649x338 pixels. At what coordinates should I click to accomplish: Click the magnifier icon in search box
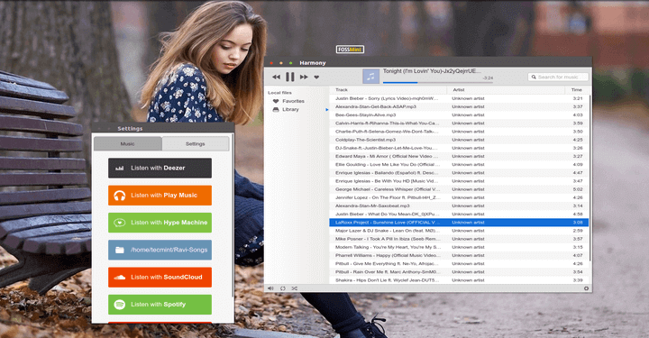coord(534,77)
